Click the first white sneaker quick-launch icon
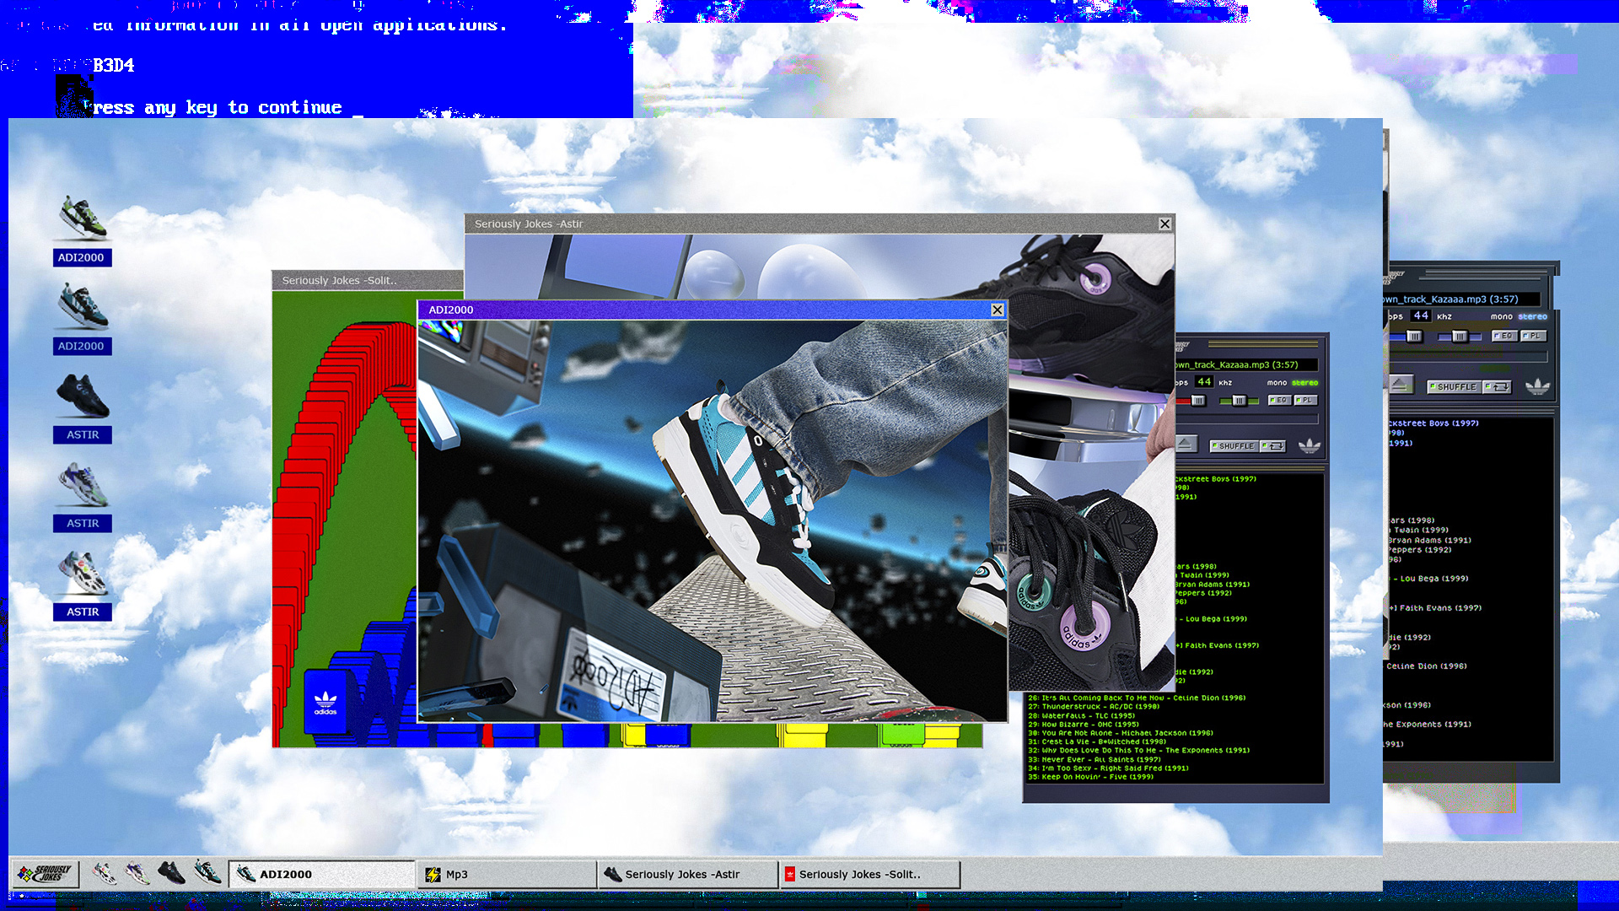 (104, 873)
